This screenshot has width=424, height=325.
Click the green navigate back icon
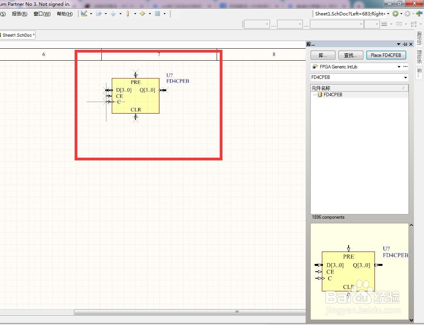(x=395, y=14)
